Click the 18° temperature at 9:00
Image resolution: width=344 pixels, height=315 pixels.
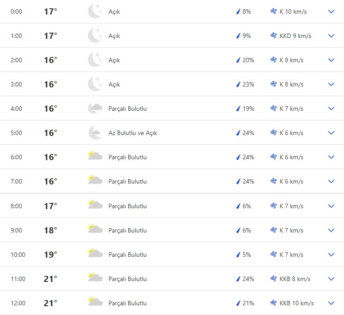(50, 230)
